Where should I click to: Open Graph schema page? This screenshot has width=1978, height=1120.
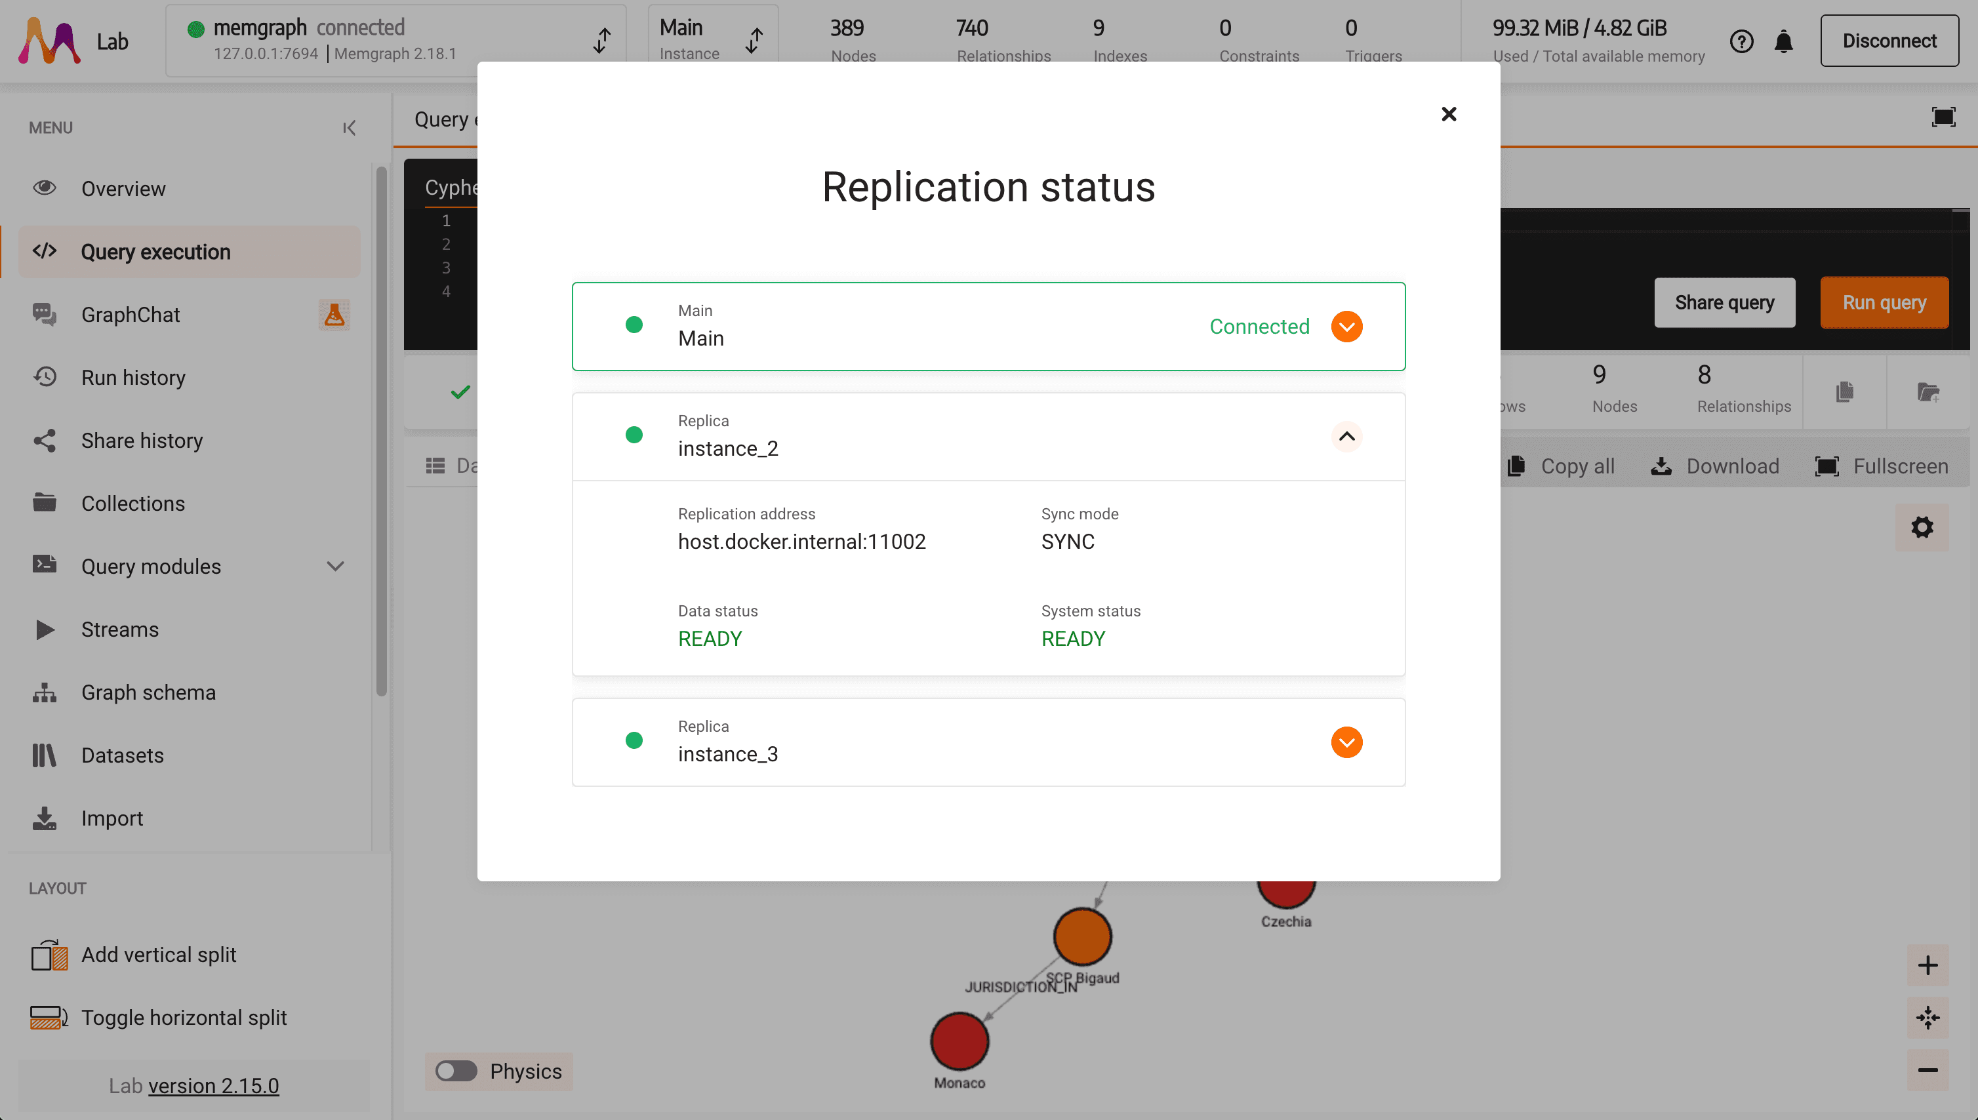[x=190, y=692]
